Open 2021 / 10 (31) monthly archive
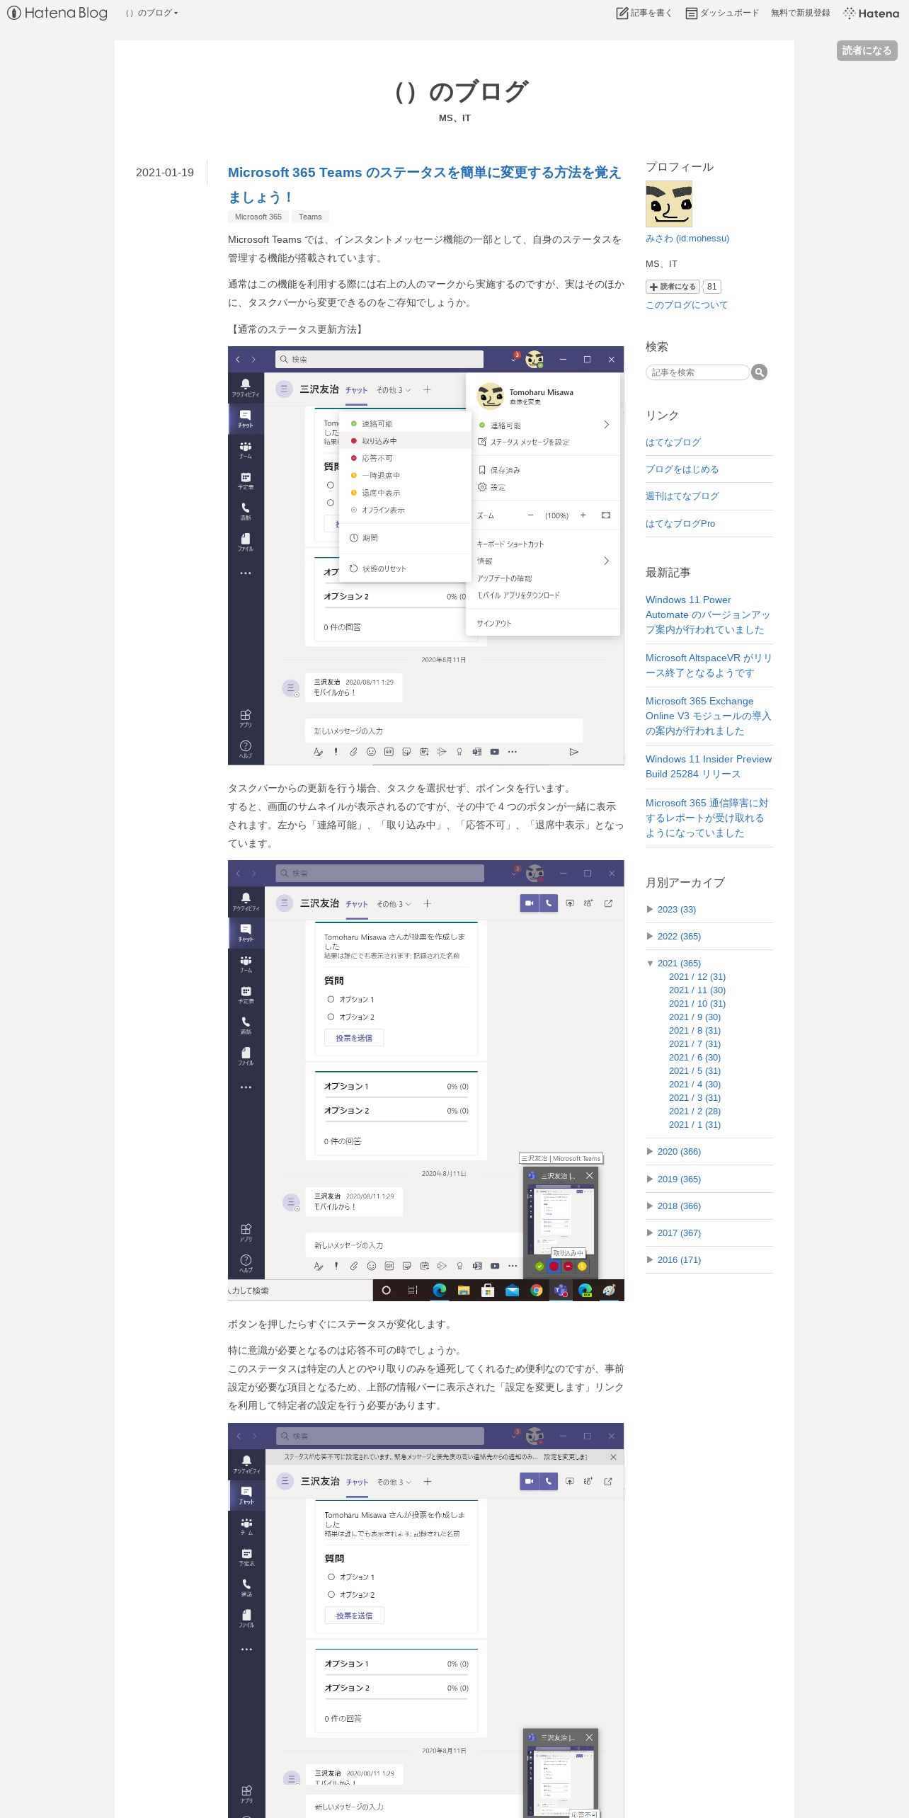This screenshot has width=909, height=1818. click(697, 1004)
